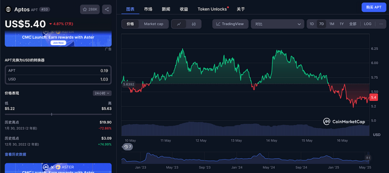Click the US$5.40 price text
Image resolution: width=389 pixels, height=173 pixels.
(25, 24)
